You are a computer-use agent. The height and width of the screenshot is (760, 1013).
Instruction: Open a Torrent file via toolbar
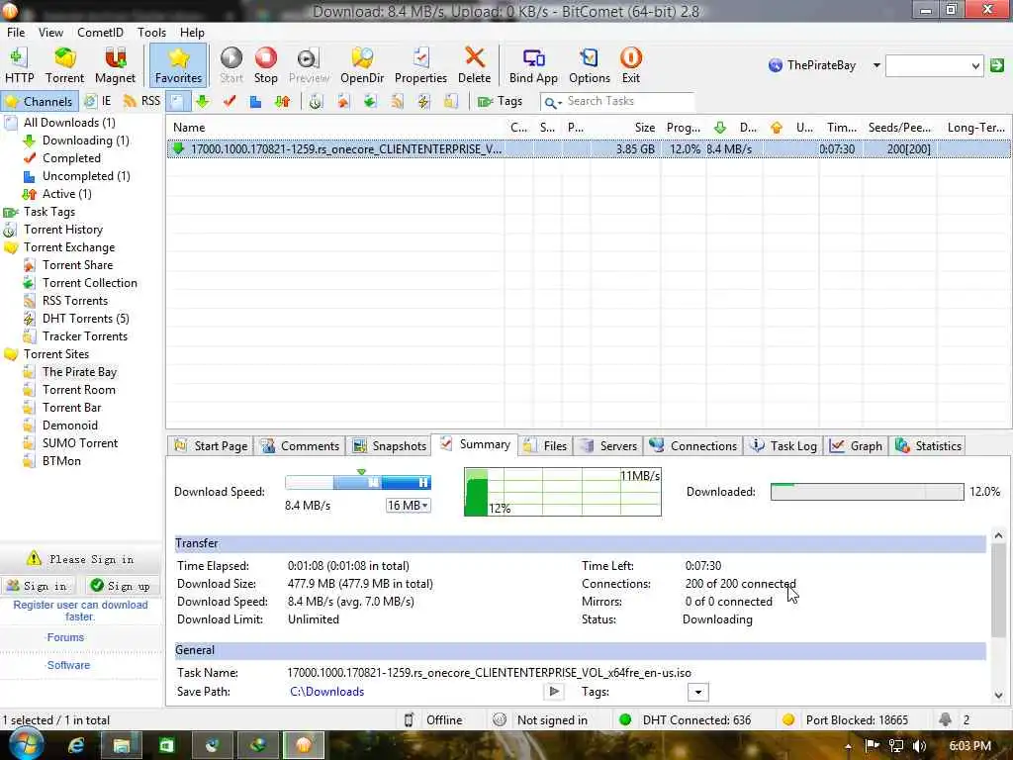[64, 65]
